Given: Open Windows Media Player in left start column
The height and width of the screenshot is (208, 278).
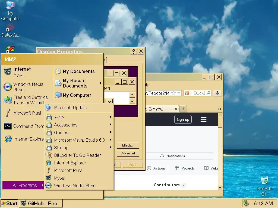Looking at the screenshot, I should click(x=27, y=87).
